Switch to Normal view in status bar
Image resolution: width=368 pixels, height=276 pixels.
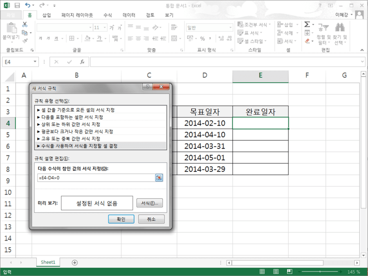[262, 272]
